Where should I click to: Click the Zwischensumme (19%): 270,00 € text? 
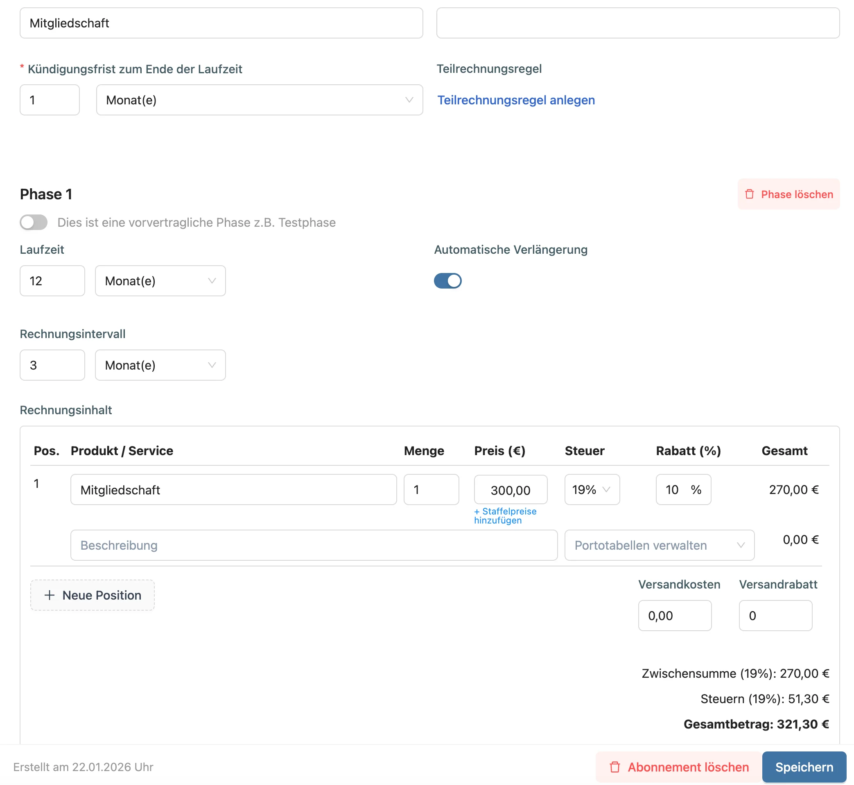coord(735,673)
